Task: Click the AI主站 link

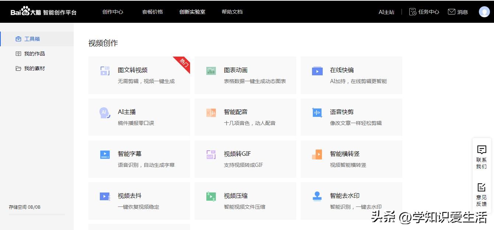Action: (386, 12)
